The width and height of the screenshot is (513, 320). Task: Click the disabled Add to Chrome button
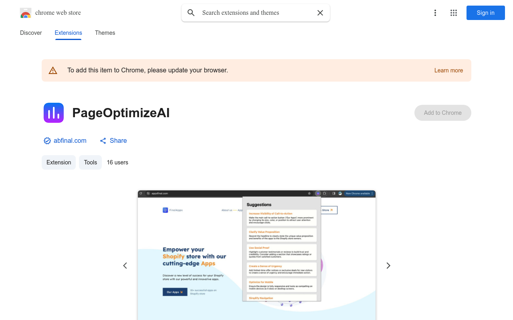443,113
